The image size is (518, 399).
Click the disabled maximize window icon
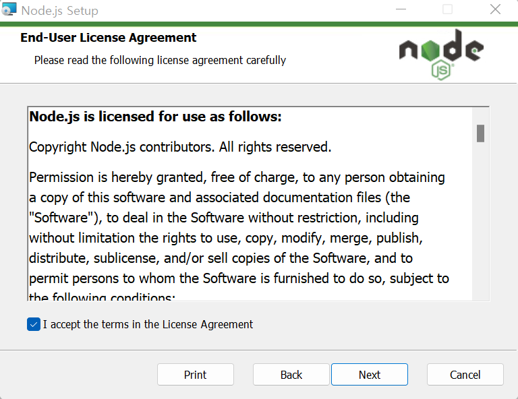[447, 9]
